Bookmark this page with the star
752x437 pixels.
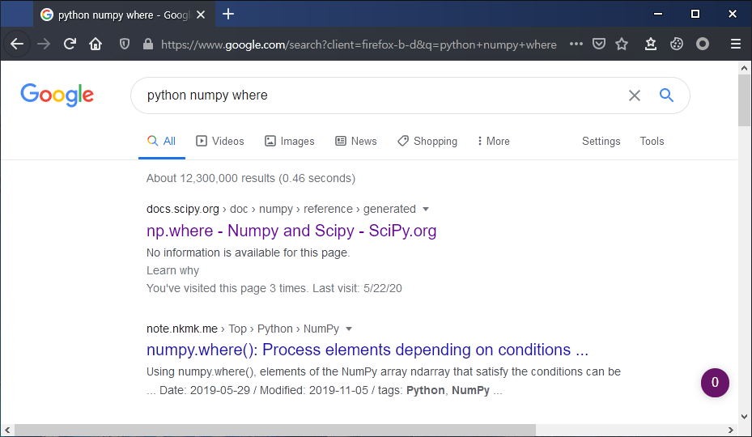click(622, 45)
